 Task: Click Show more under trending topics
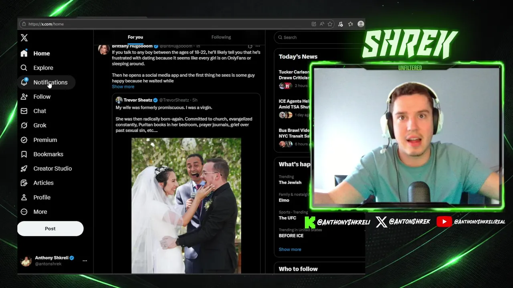pos(290,249)
